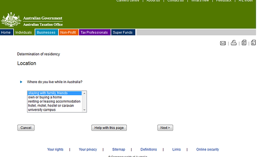Select 'staying with family, friends' option

(x=55, y=93)
